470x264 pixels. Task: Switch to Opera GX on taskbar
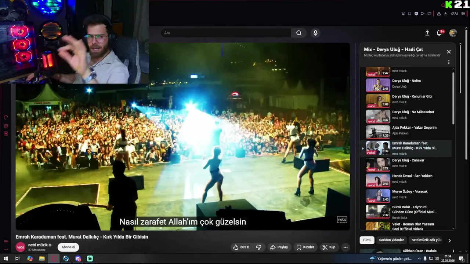click(x=54, y=258)
